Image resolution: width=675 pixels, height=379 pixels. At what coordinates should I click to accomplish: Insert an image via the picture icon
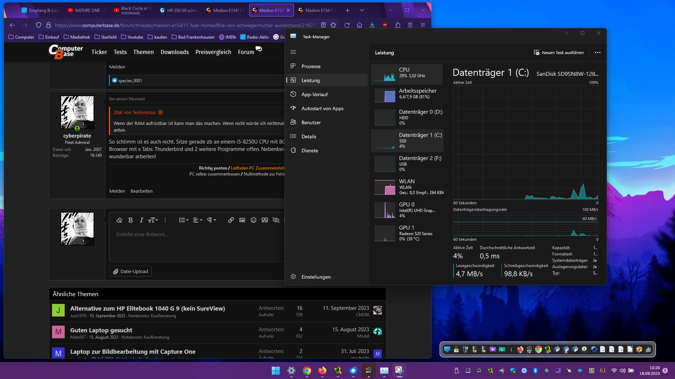(x=242, y=220)
